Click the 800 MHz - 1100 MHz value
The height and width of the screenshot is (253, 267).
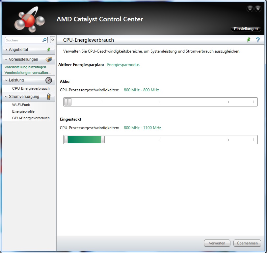click(x=142, y=128)
